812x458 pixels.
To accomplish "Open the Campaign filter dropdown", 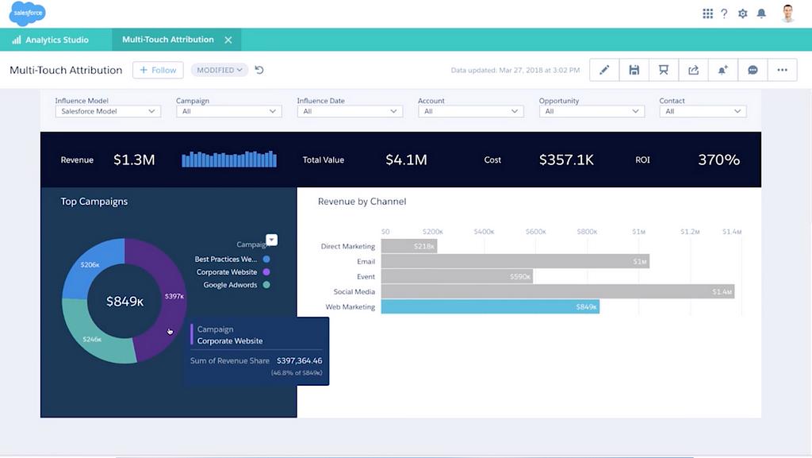I will pos(228,112).
